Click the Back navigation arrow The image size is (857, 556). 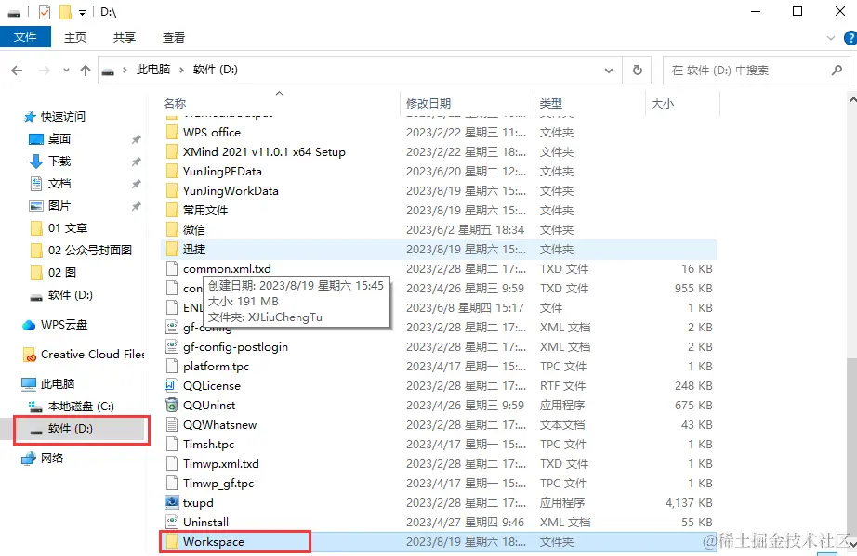tap(17, 71)
